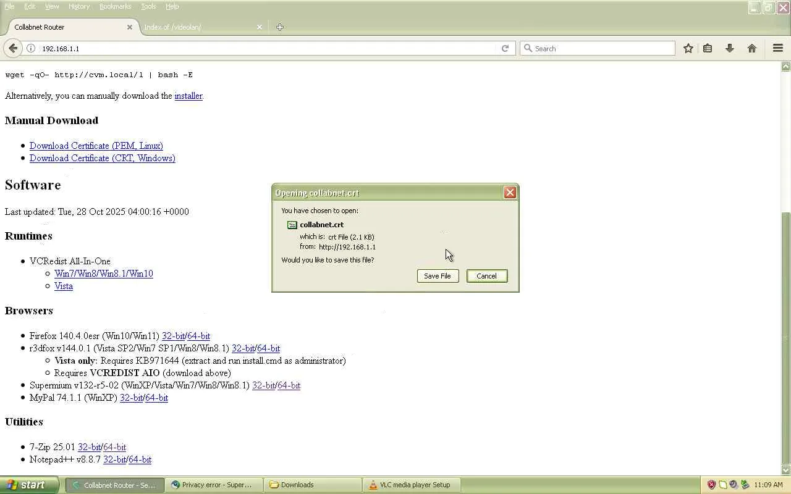Switch to the Index of /videolan/ tab
The height and width of the screenshot is (494, 791).
click(201, 27)
